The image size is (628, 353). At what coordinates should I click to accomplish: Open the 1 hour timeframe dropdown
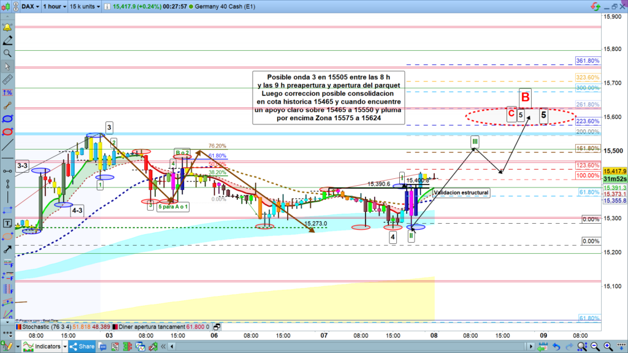coord(55,7)
